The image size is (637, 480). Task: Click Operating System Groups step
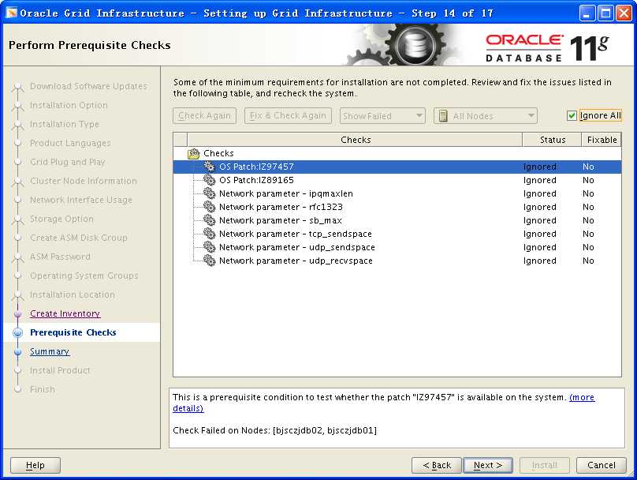coord(84,276)
